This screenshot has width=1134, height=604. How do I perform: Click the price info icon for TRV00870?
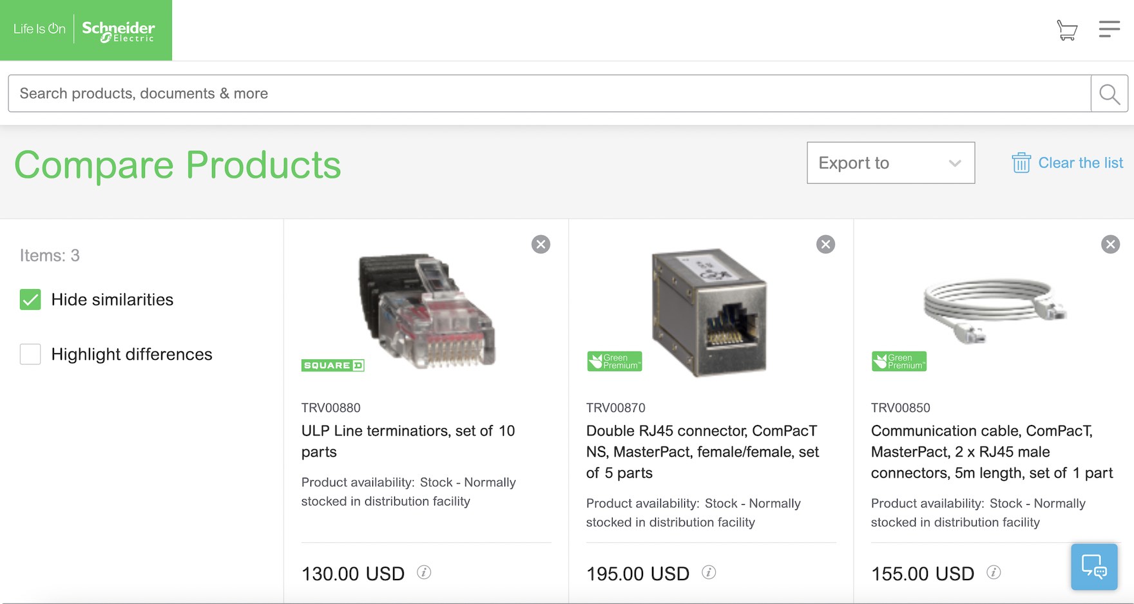click(709, 572)
